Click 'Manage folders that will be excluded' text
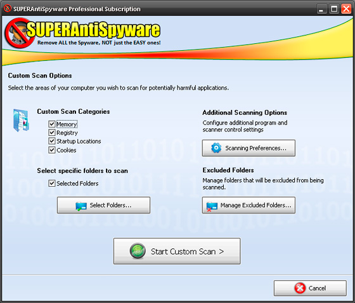 point(263,184)
